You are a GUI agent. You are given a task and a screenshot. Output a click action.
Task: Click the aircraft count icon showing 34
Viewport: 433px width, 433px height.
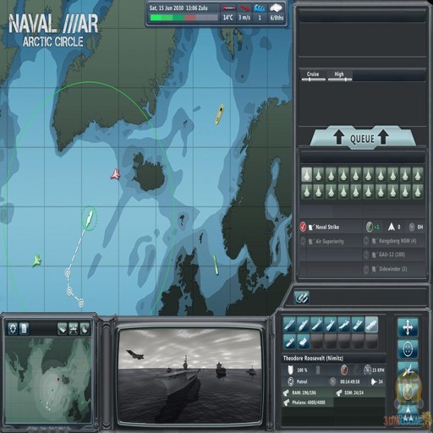click(373, 381)
